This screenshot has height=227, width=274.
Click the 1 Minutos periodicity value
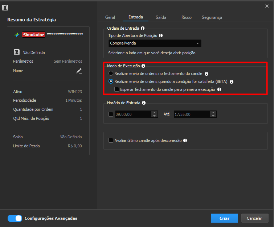tap(74, 100)
